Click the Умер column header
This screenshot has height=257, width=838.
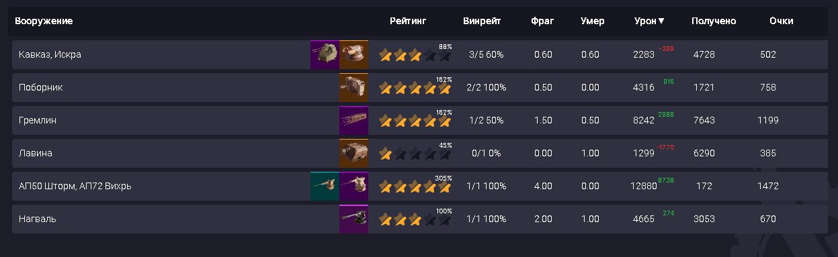pyautogui.click(x=593, y=21)
